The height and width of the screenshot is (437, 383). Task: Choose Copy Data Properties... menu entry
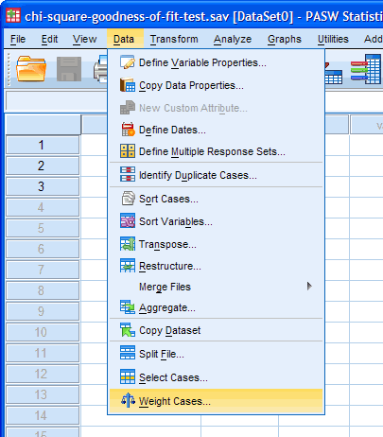pos(216,85)
